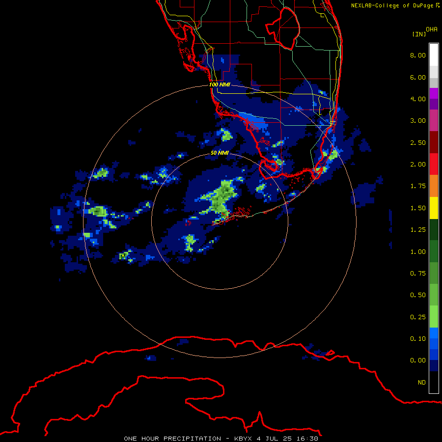Click the light green swatch beside 0.25
442x442 pixels.
[434, 317]
